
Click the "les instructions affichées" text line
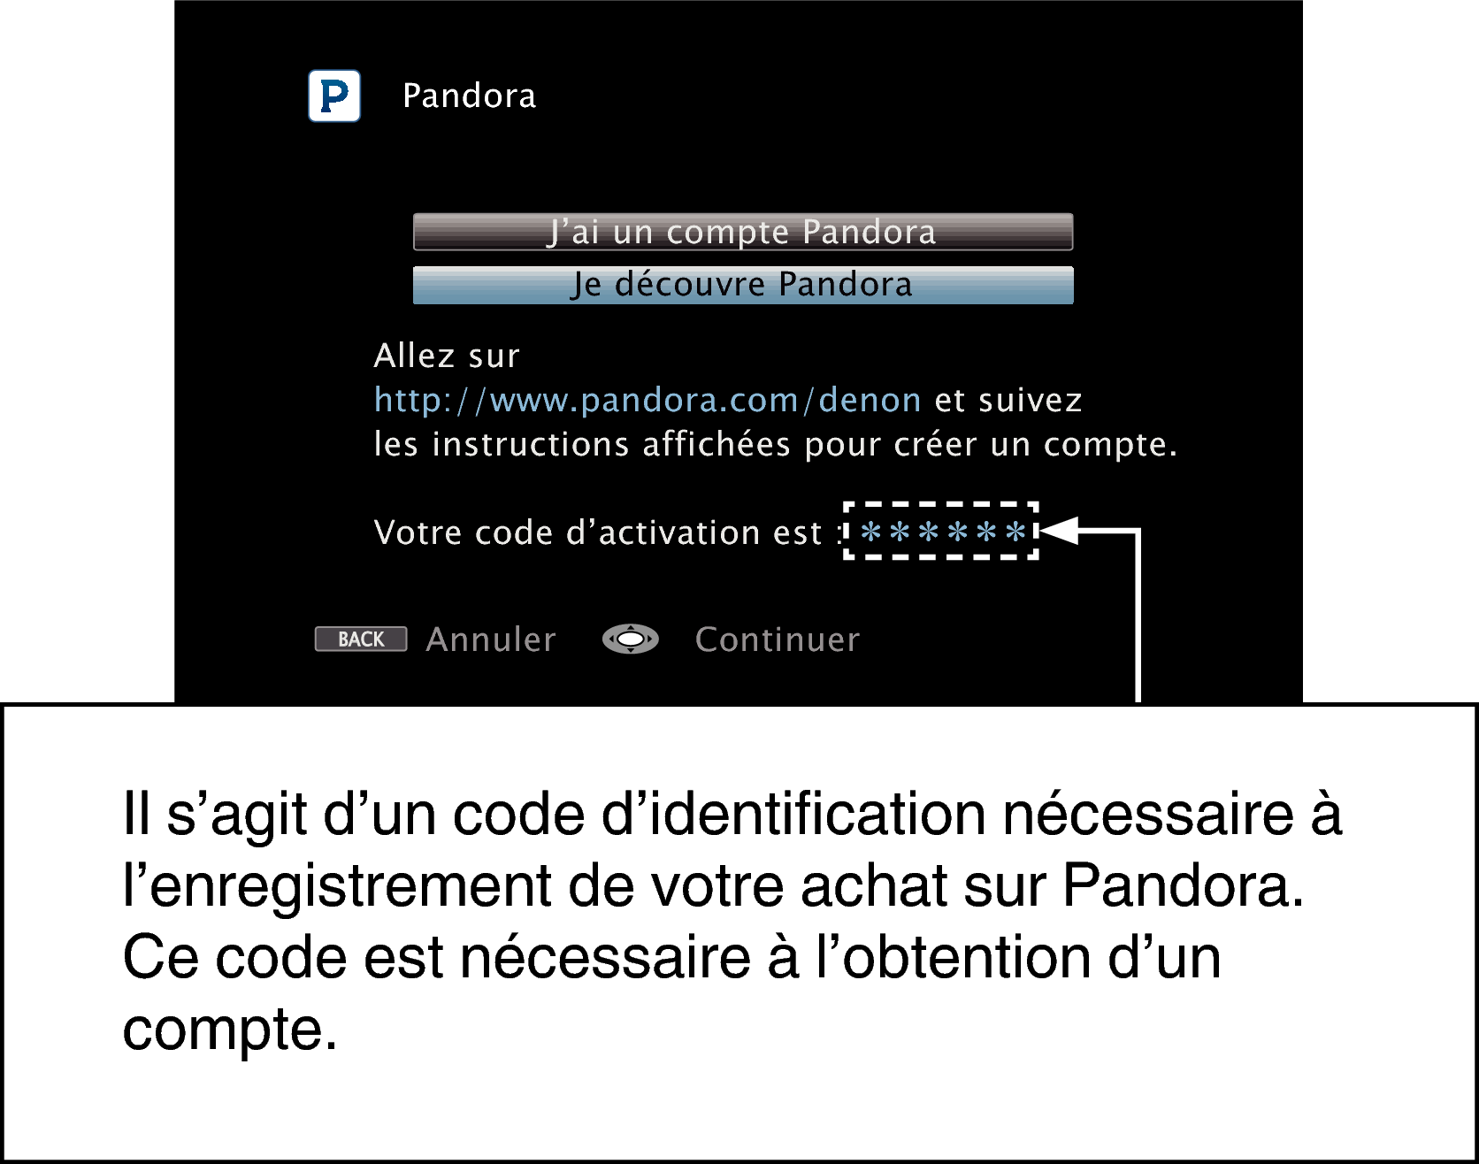point(776,444)
